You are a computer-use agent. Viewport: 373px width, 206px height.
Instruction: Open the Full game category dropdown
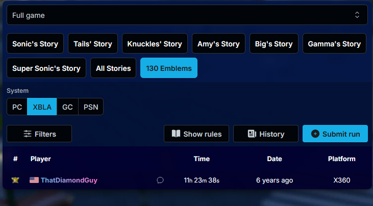(187, 15)
